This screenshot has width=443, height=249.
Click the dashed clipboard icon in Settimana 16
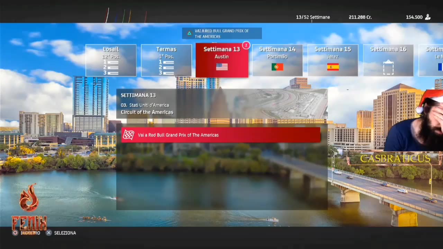[x=388, y=67]
